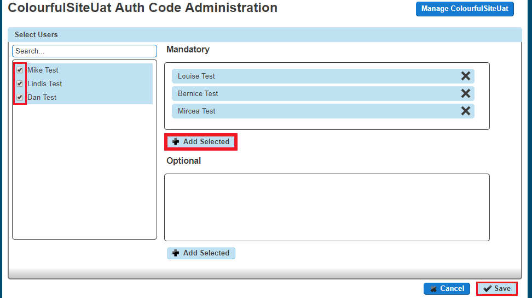Uncheck the Dan Test checkbox
Screen dimensions: 532x298
(20, 97)
